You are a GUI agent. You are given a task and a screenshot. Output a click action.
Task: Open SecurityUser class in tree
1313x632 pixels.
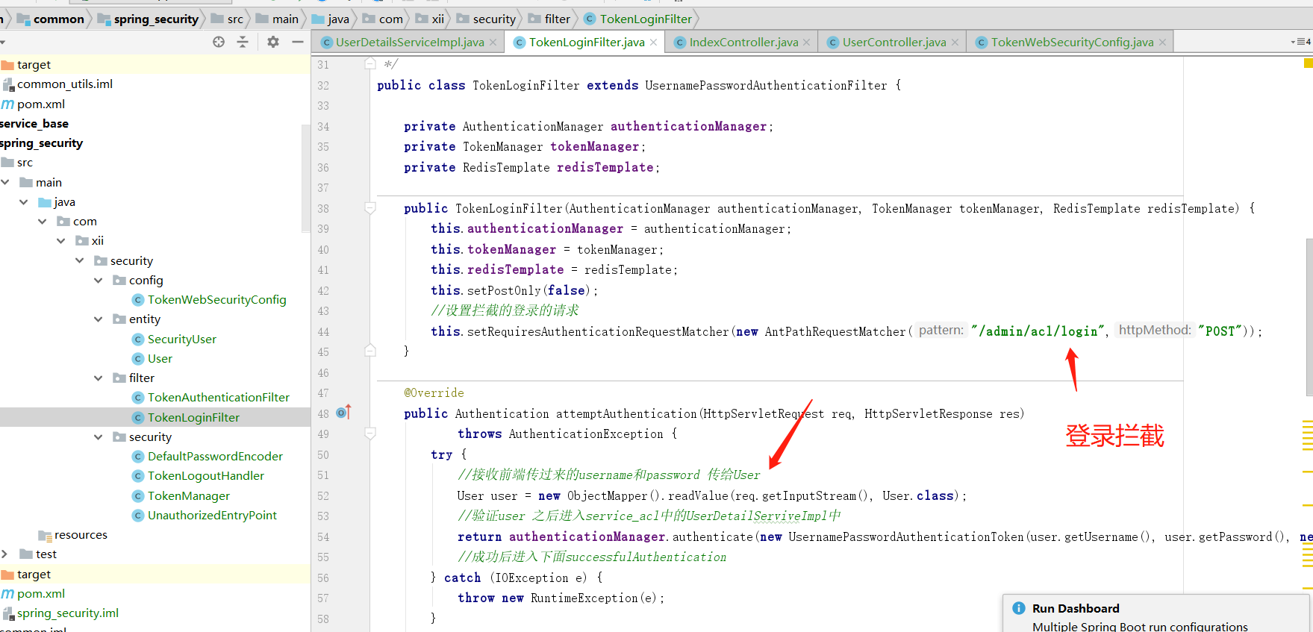click(181, 340)
